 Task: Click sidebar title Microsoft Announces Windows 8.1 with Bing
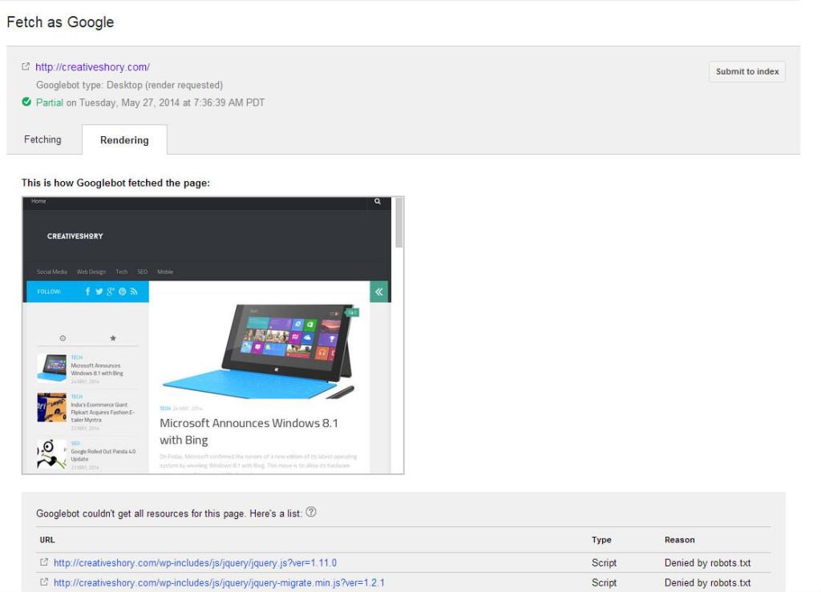pos(97,369)
